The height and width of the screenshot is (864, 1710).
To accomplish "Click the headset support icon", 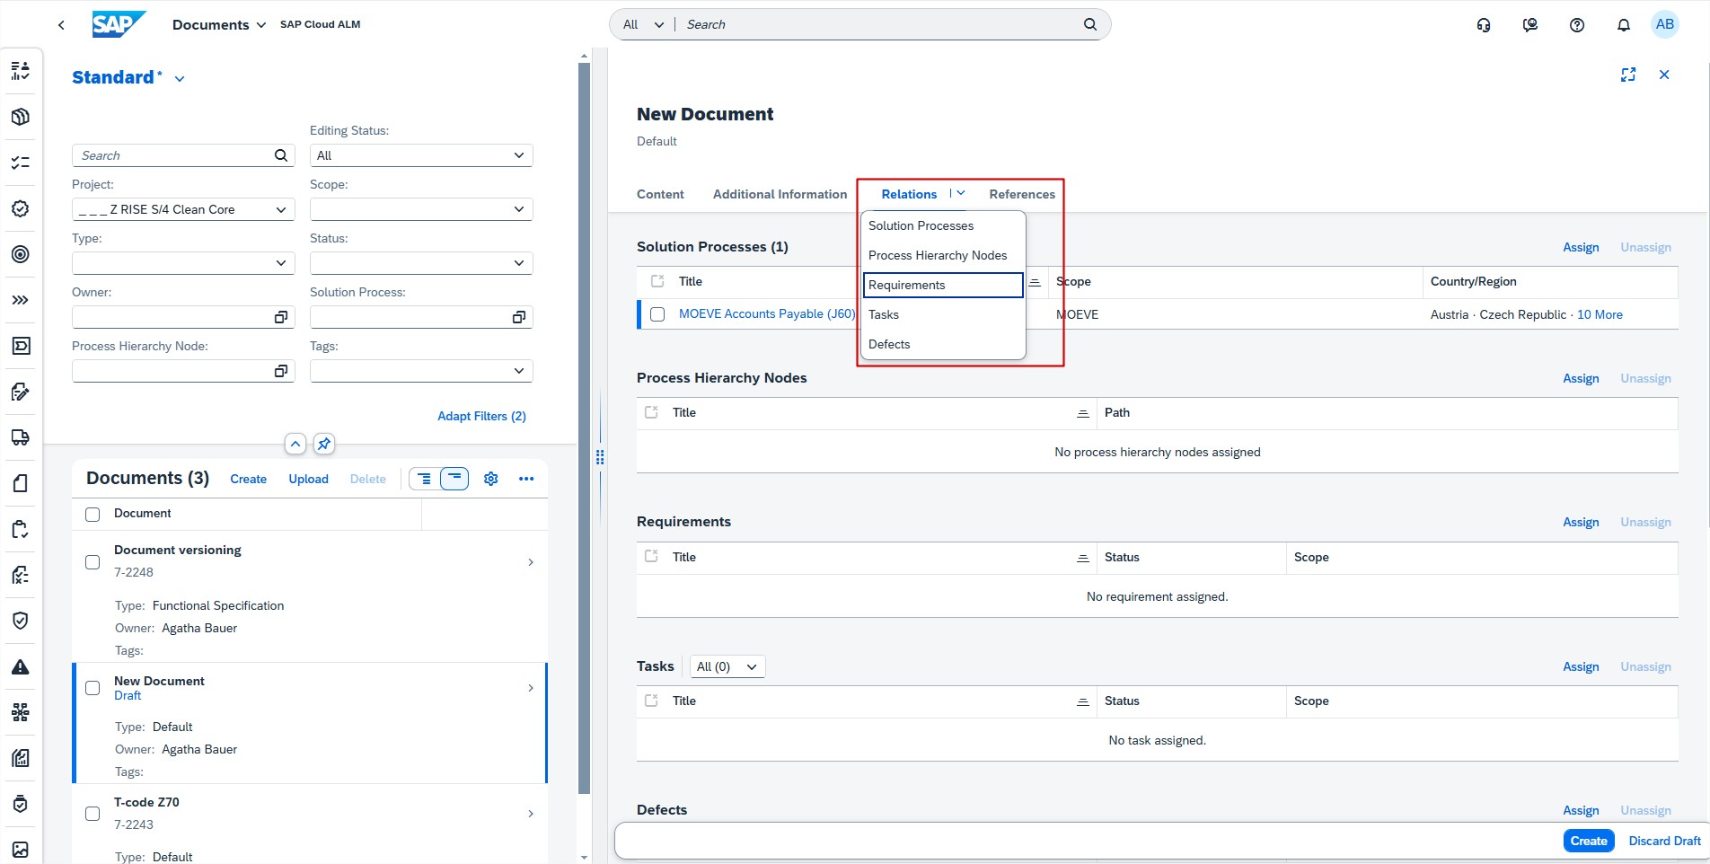I will coord(1483,25).
